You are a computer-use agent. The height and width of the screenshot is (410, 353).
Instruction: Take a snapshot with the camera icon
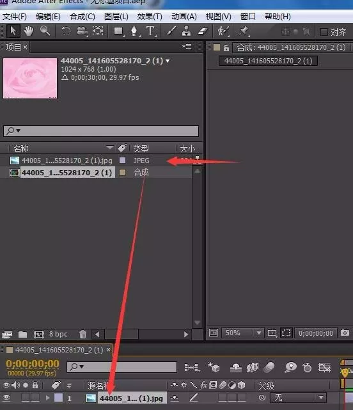[x=345, y=333]
